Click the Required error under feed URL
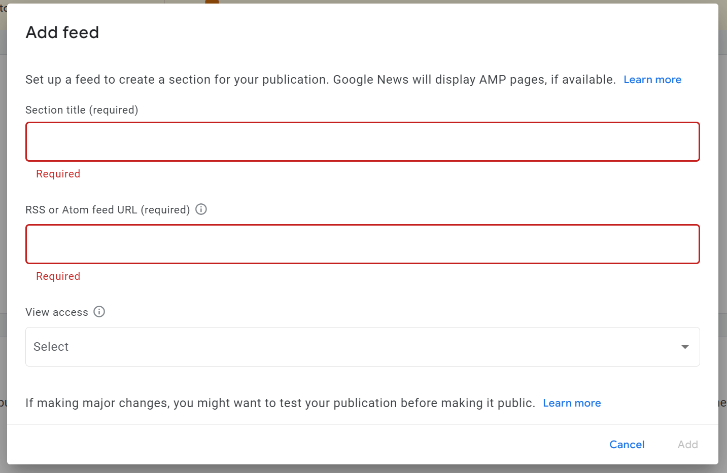Image resolution: width=727 pixels, height=473 pixels. (58, 276)
